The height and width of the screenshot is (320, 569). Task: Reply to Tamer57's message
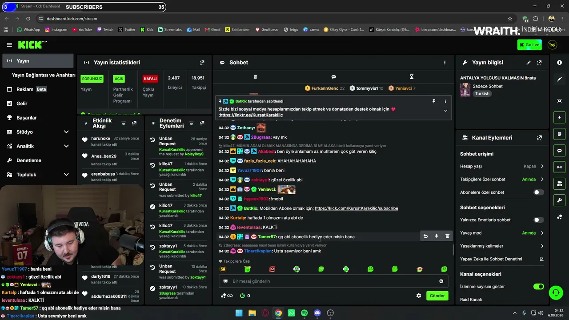coord(425,236)
